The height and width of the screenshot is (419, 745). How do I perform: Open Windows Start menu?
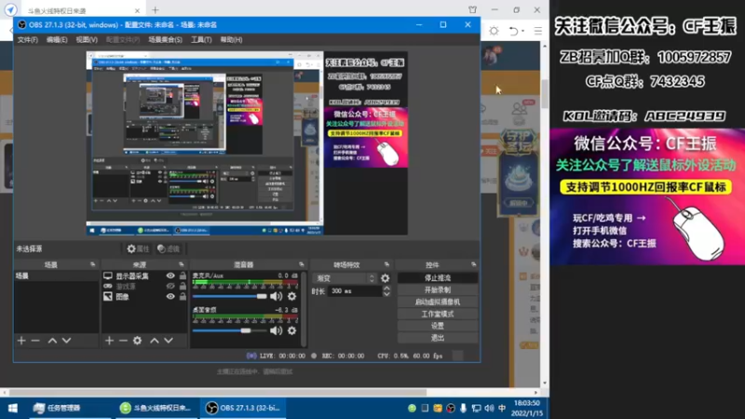[x=13, y=408]
